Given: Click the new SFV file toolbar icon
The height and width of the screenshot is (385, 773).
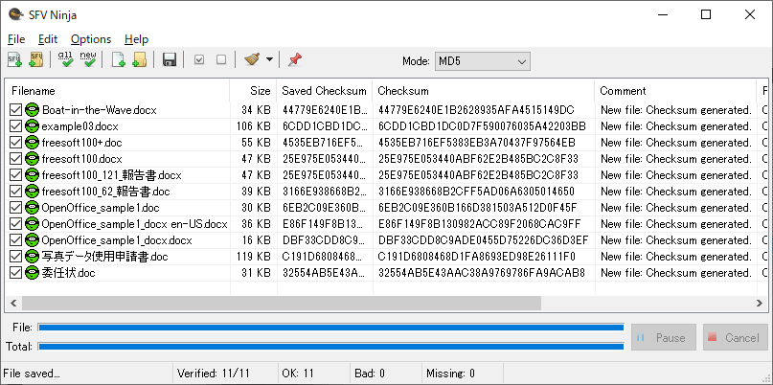Looking at the screenshot, I should 15,60.
